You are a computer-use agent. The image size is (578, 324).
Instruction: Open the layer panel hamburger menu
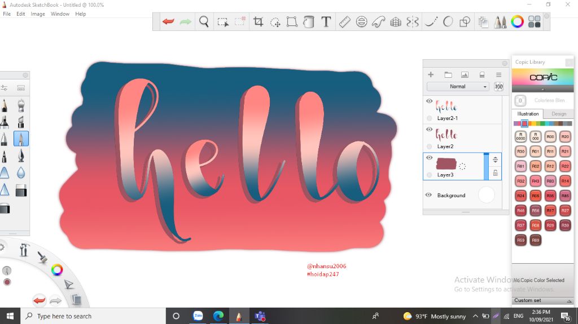pos(498,75)
